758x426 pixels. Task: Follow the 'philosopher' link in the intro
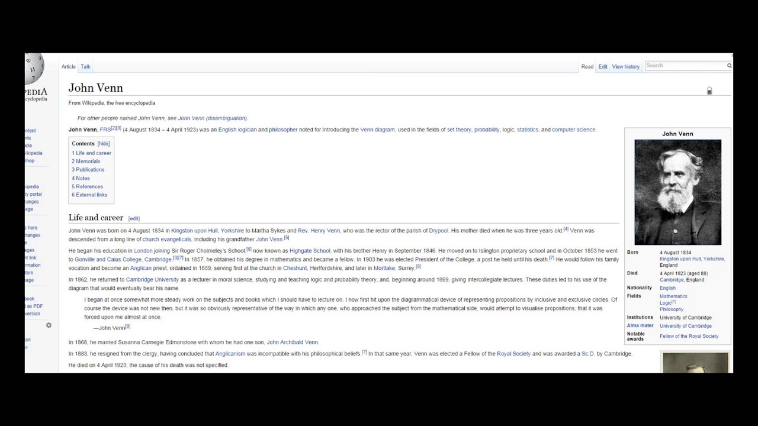pos(283,130)
